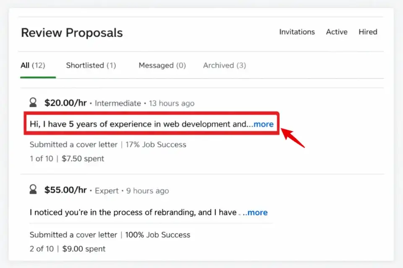Open the Invitations section
This screenshot has width=403, height=268.
tap(297, 32)
